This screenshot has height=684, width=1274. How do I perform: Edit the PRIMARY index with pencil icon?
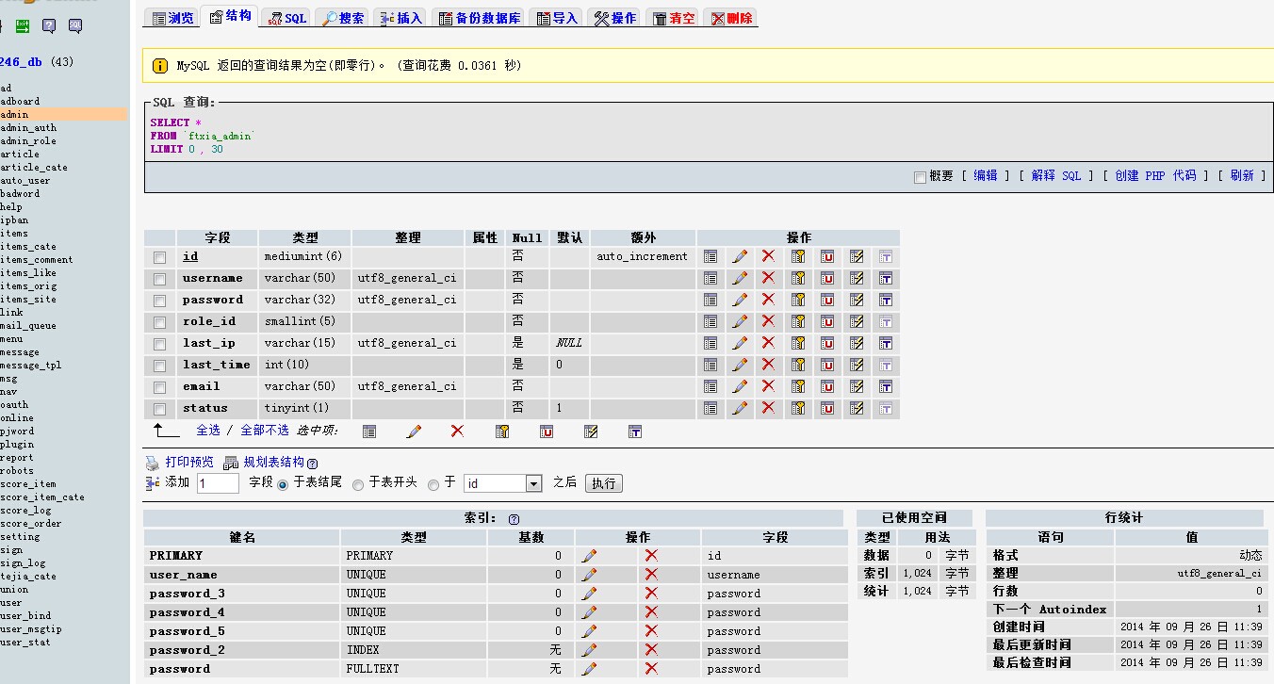click(x=589, y=556)
